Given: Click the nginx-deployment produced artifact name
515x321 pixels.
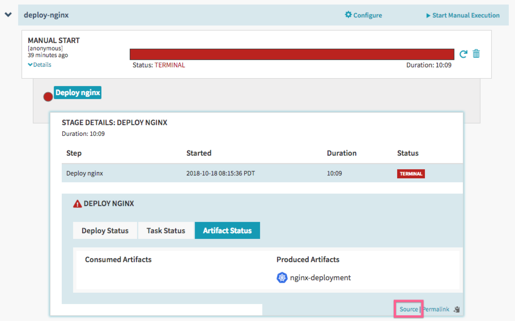Looking at the screenshot, I should click(320, 277).
